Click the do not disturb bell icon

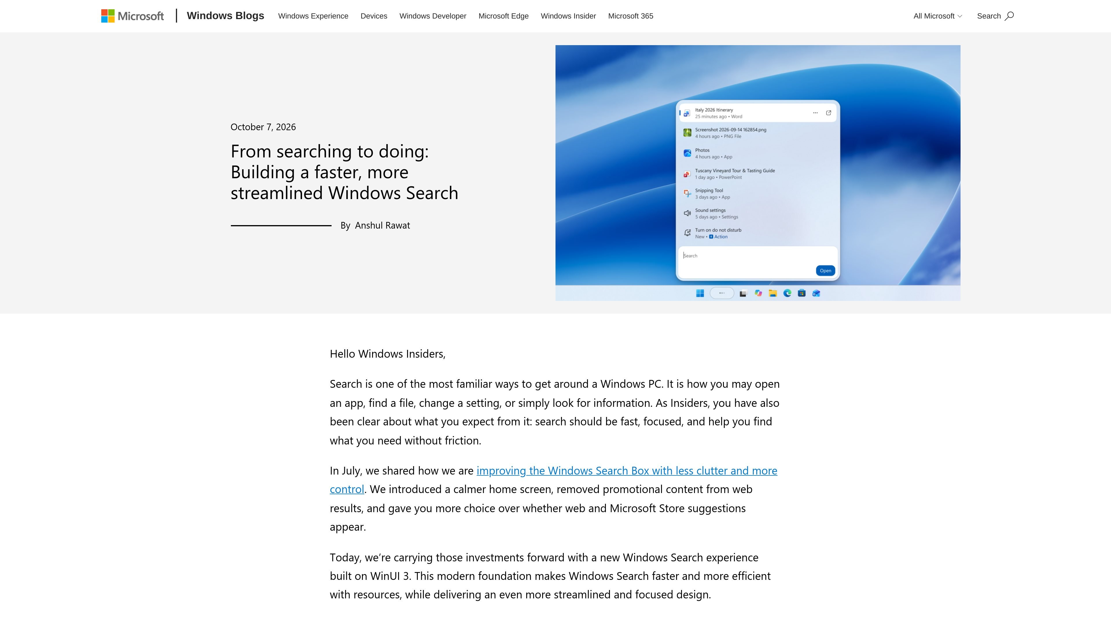687,233
